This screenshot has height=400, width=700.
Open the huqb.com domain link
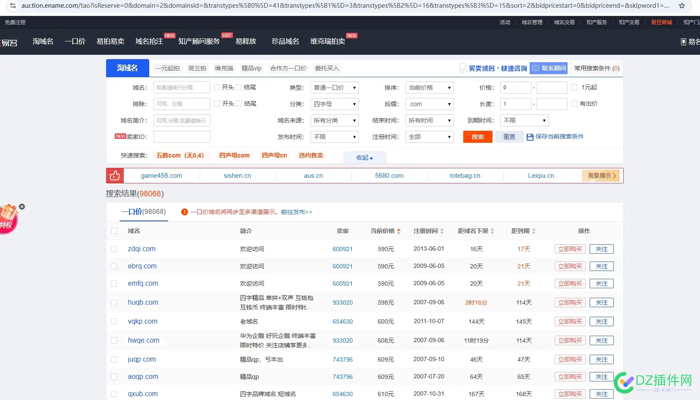pyautogui.click(x=143, y=302)
